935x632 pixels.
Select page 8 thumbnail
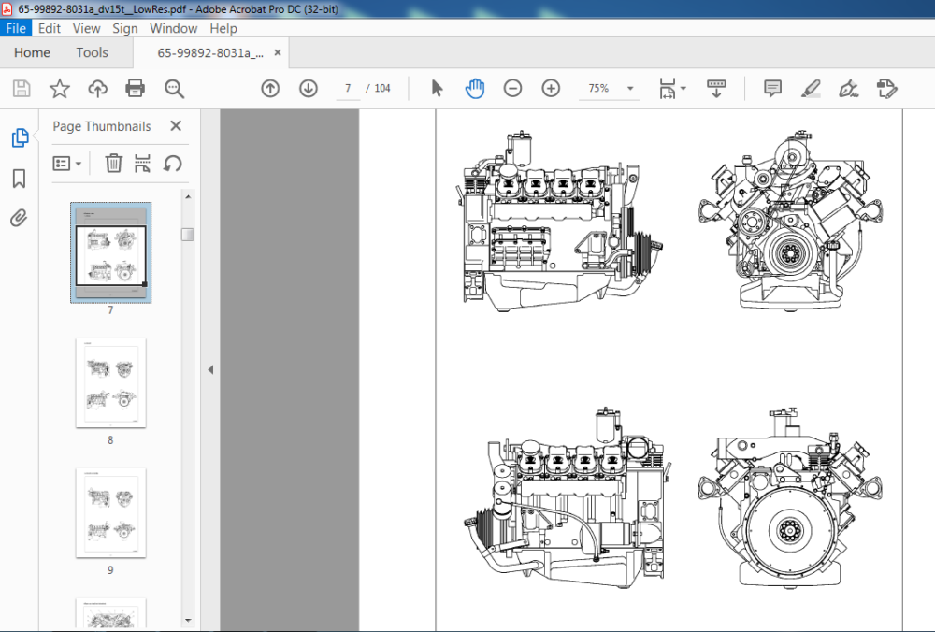pos(111,382)
